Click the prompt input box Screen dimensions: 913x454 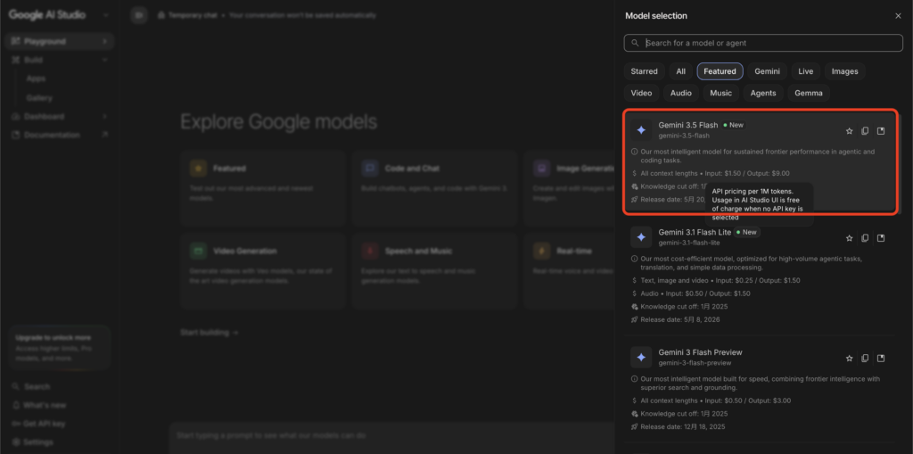coord(392,436)
